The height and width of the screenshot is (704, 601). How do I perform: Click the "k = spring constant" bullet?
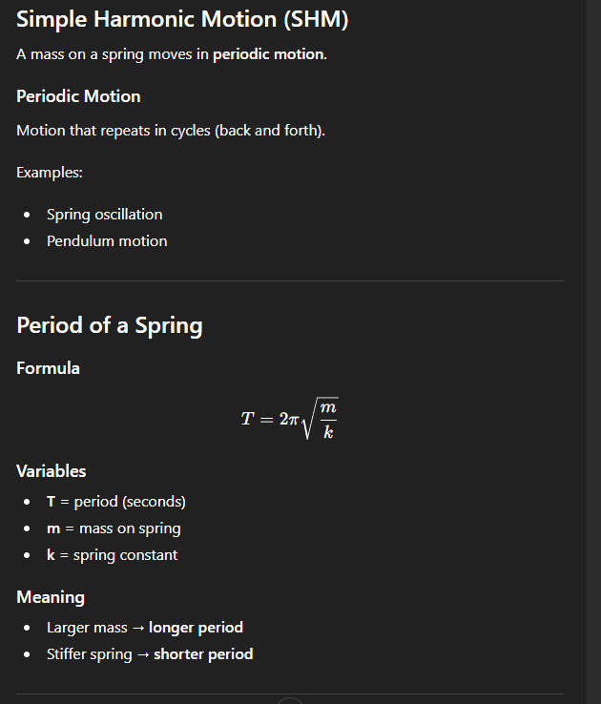point(113,555)
